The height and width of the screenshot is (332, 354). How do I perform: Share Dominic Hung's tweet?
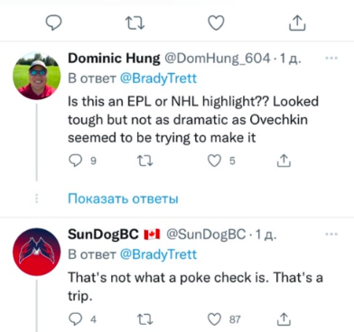[x=284, y=161]
